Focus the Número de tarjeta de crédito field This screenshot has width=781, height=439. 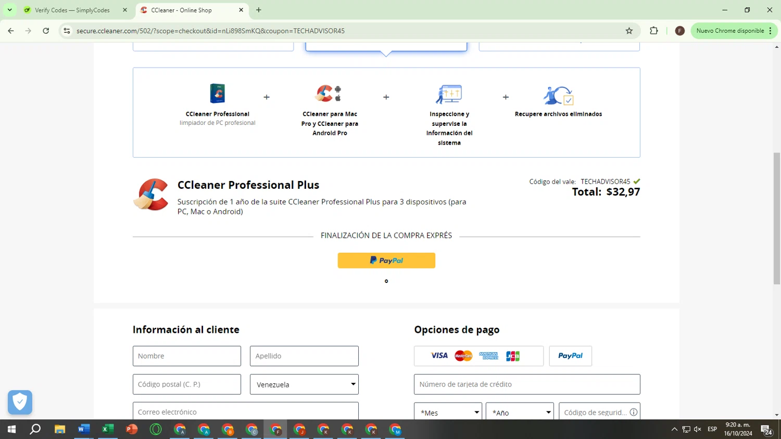point(527,384)
